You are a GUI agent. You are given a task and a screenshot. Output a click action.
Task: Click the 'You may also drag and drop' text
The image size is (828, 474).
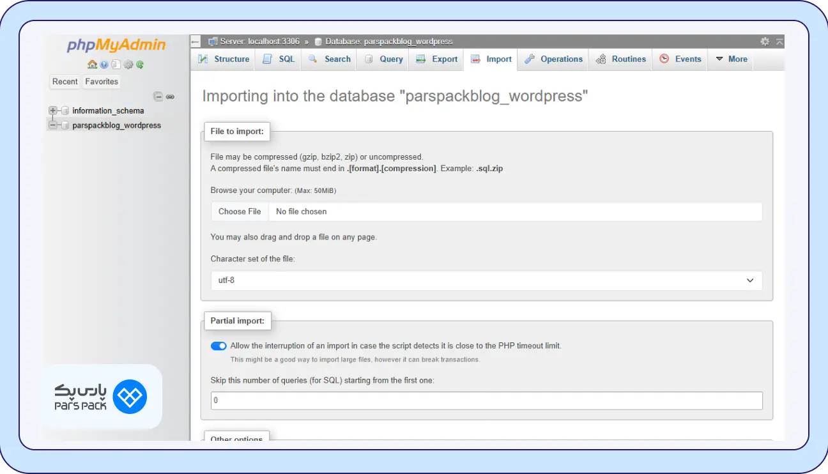(294, 237)
